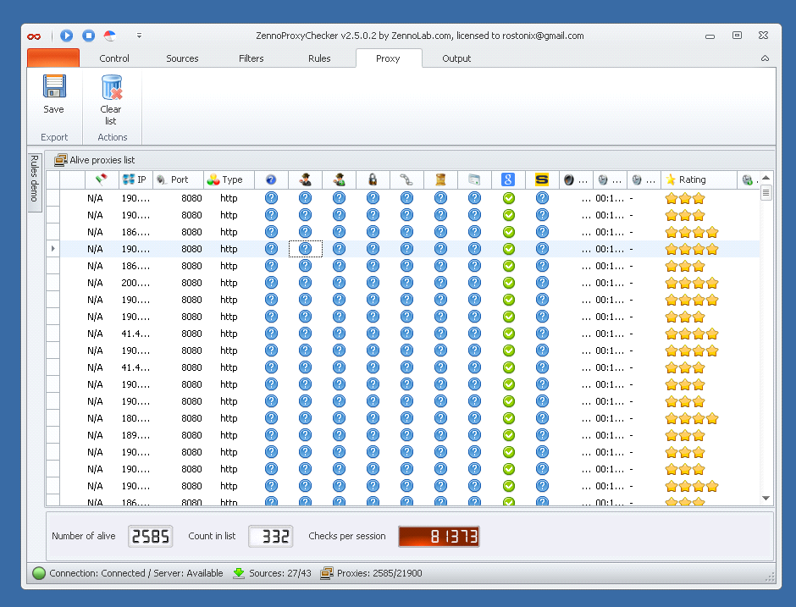
Task: Click the three-star rating in the 189.... row
Action: [685, 435]
